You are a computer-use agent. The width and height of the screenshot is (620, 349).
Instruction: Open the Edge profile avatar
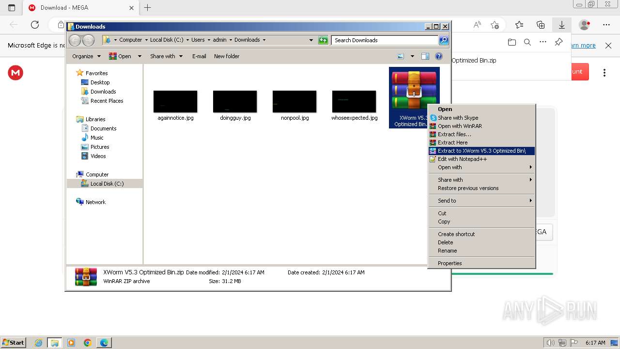(585, 25)
